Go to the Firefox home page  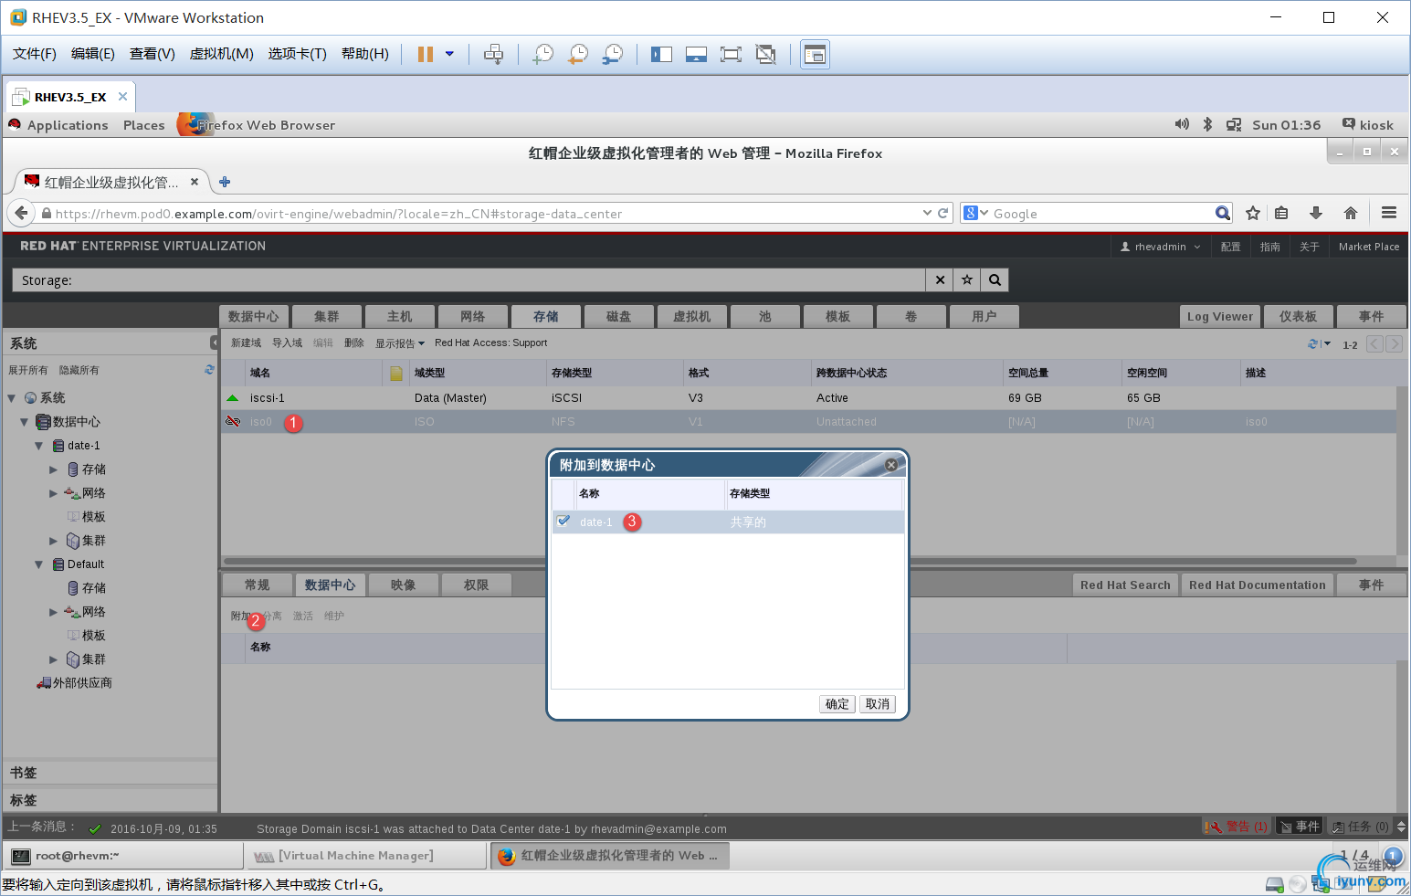[x=1351, y=213]
